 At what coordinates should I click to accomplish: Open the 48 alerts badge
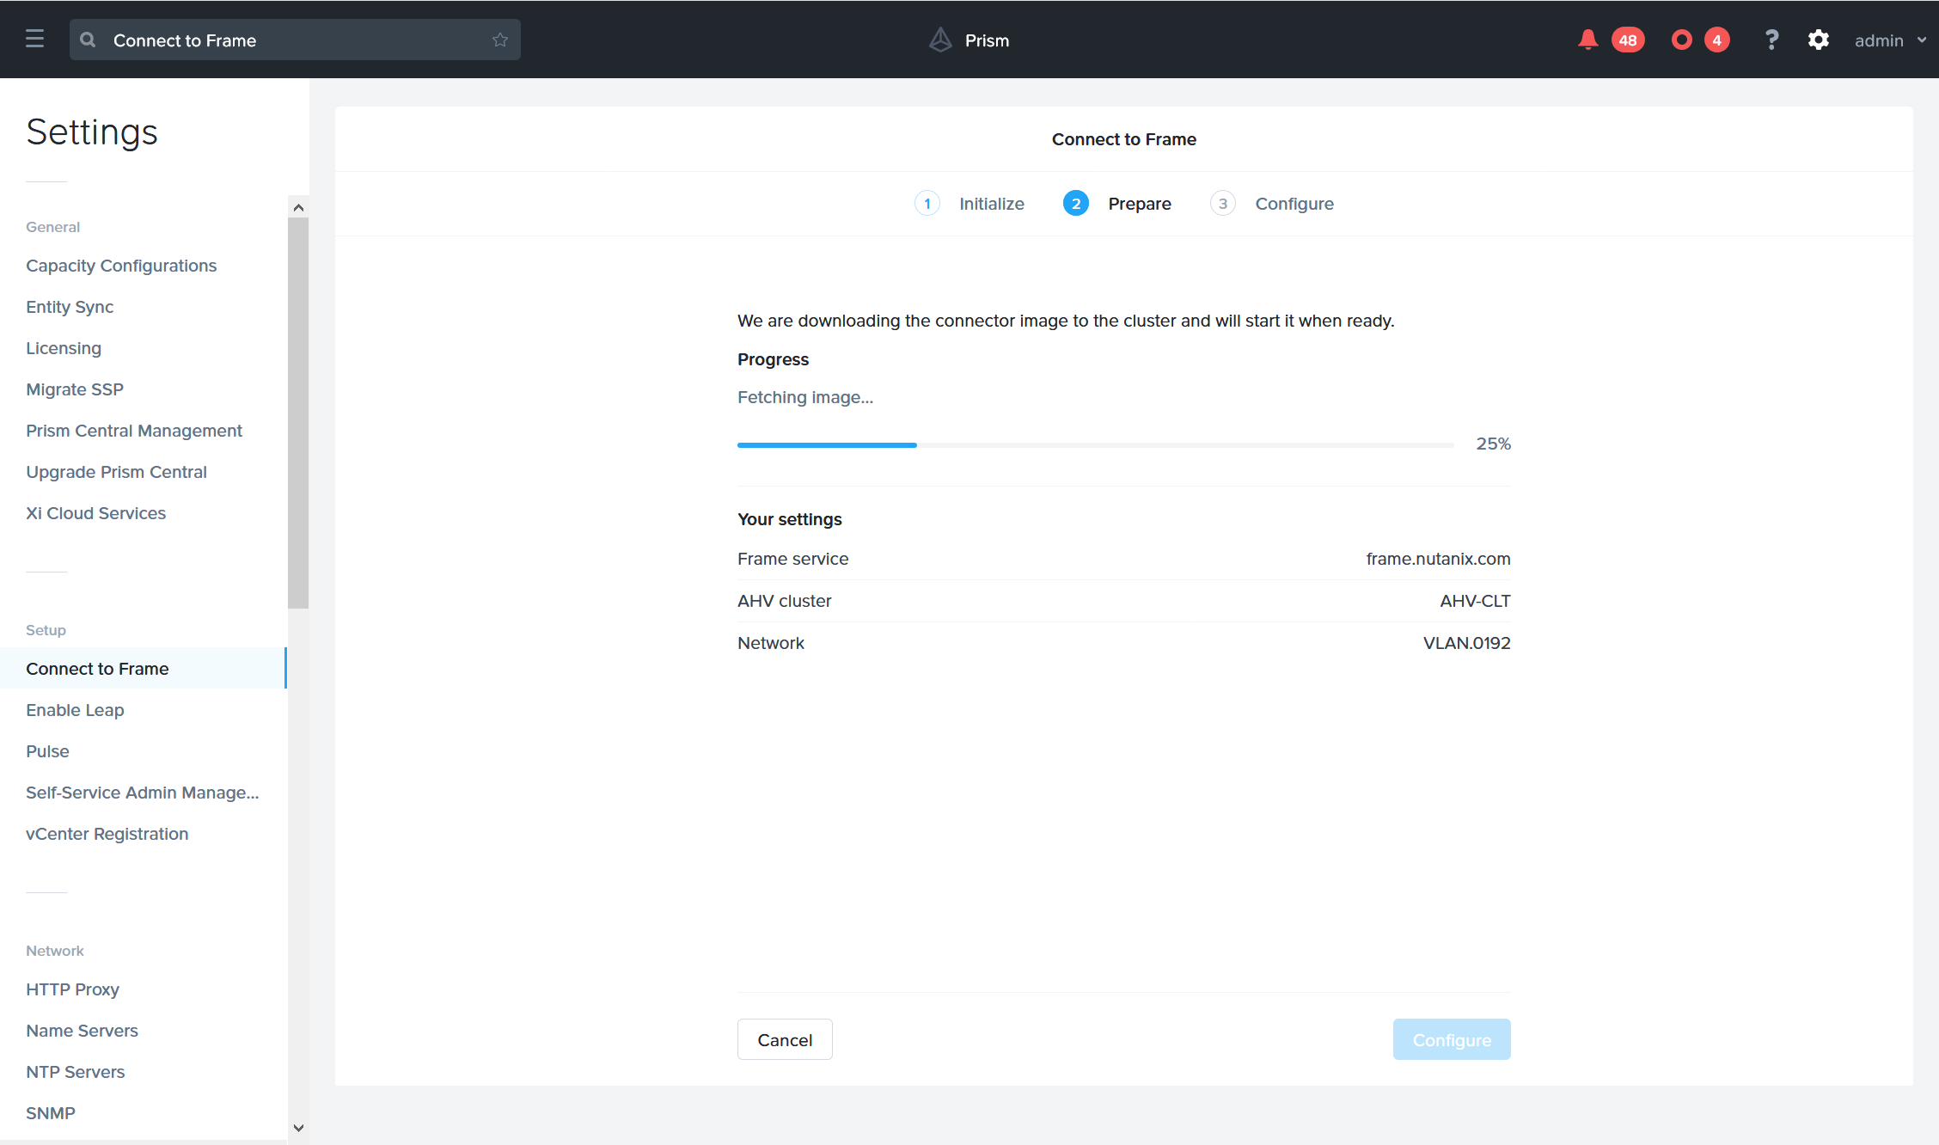1628,40
